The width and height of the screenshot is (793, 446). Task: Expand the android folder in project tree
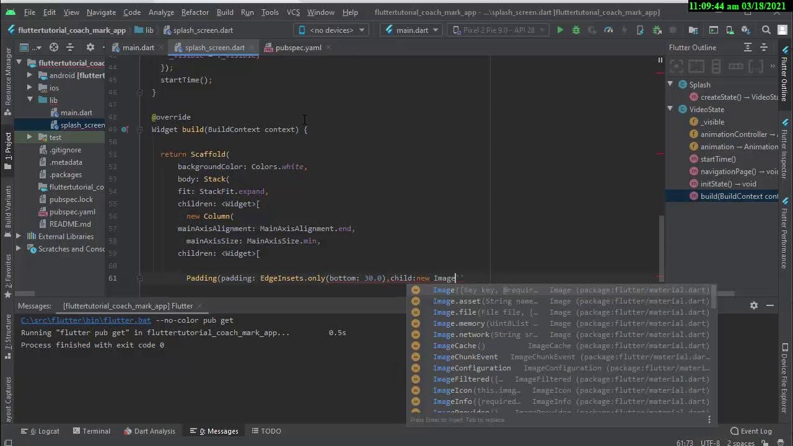click(x=29, y=75)
